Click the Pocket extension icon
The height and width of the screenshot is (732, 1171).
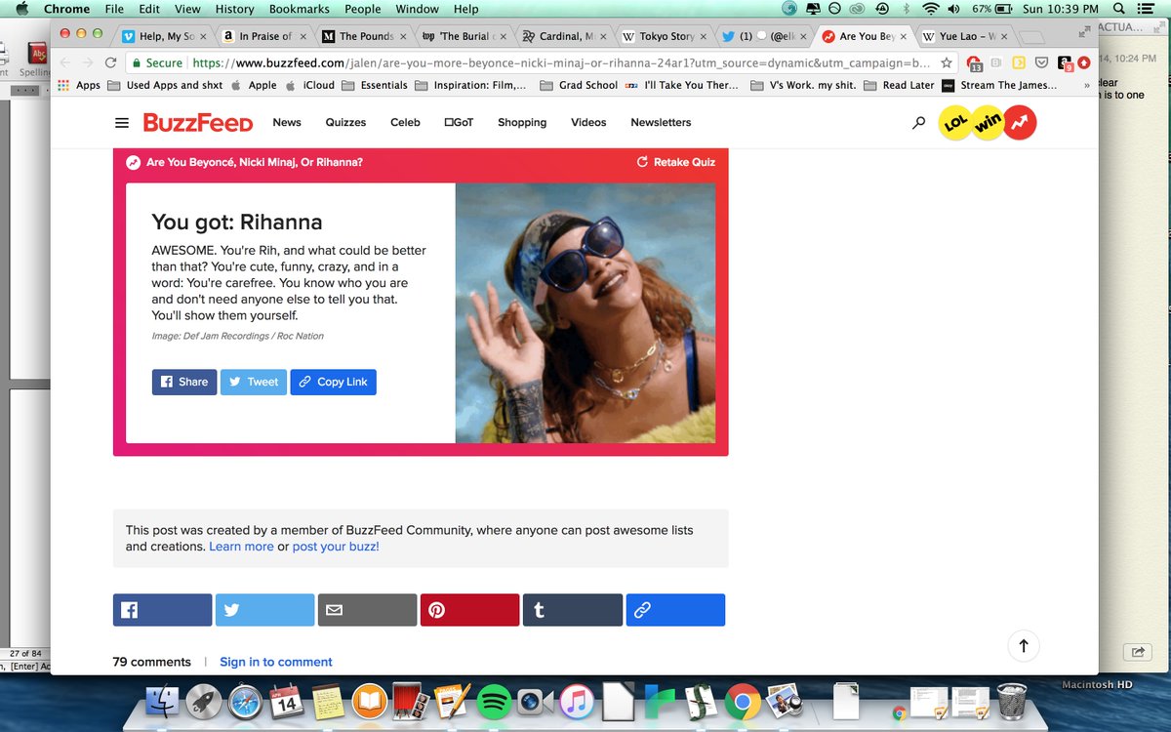(1041, 62)
